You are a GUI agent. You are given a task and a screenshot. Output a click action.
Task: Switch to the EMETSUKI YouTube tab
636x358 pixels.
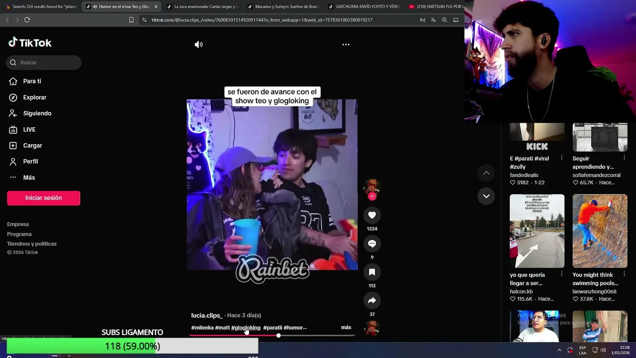pyautogui.click(x=436, y=6)
